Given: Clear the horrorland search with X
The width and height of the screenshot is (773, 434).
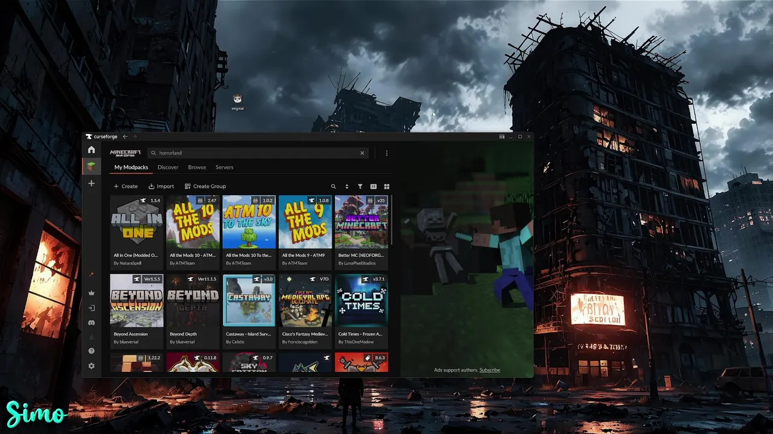Looking at the screenshot, I should (x=362, y=153).
